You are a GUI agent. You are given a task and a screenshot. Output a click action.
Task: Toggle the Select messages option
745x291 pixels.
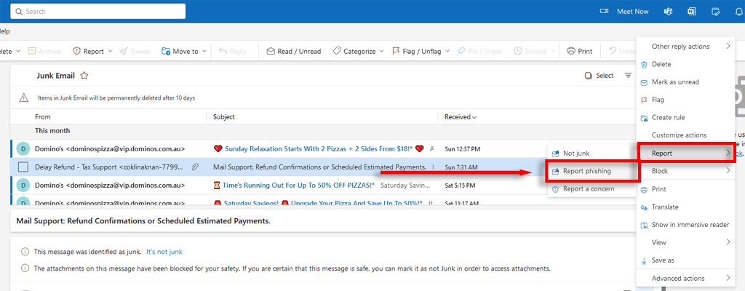[x=599, y=76]
